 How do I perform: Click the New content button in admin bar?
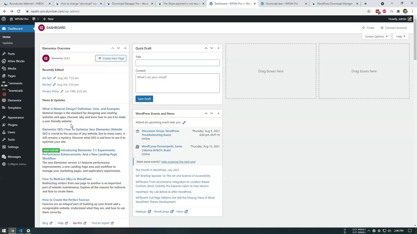click(x=48, y=19)
